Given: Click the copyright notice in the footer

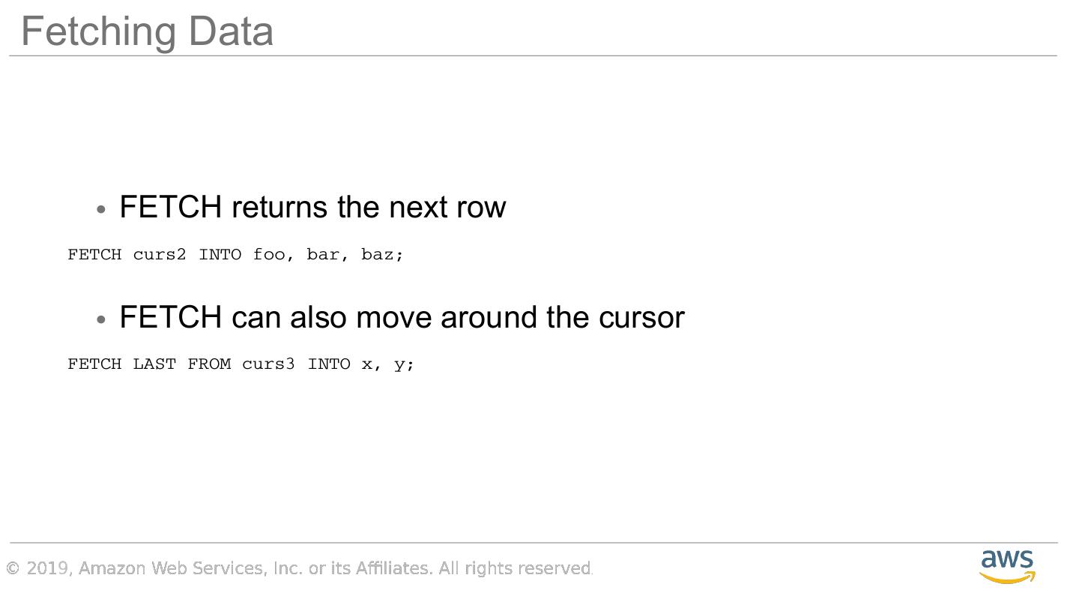Looking at the screenshot, I should [299, 568].
